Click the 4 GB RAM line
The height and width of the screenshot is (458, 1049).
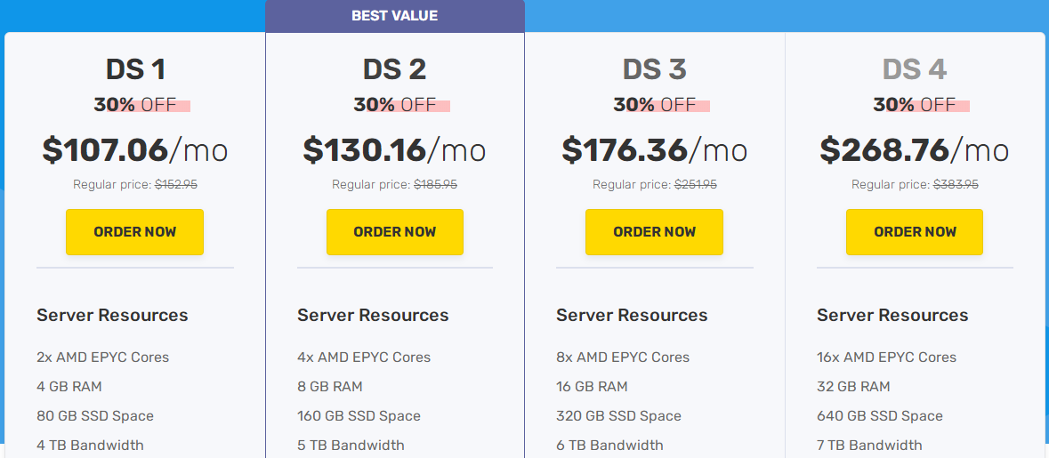(x=69, y=387)
